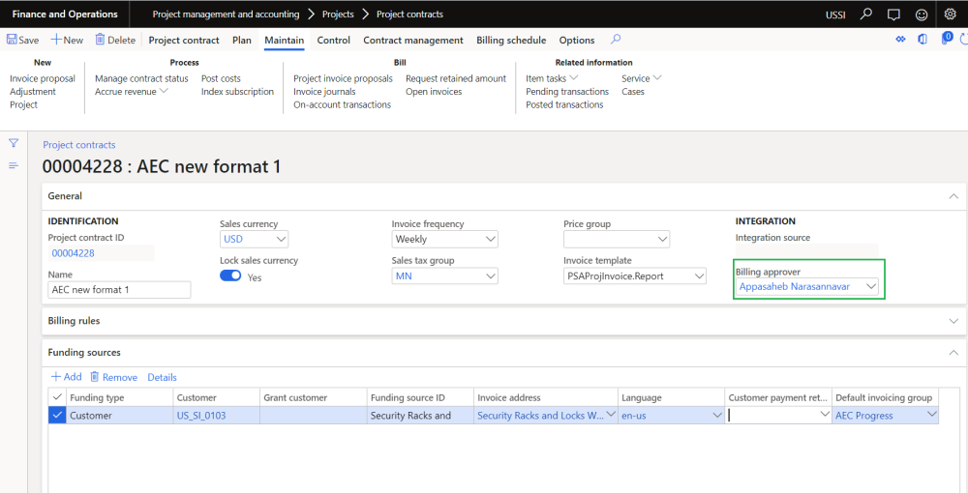Toggle the Lock sales currency switch
Screen dimensions: 968x493
230,276
